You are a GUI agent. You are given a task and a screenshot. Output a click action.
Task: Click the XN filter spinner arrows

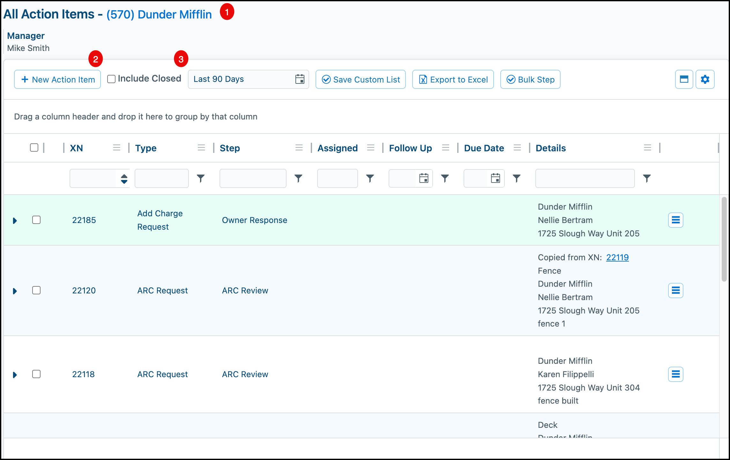click(124, 179)
